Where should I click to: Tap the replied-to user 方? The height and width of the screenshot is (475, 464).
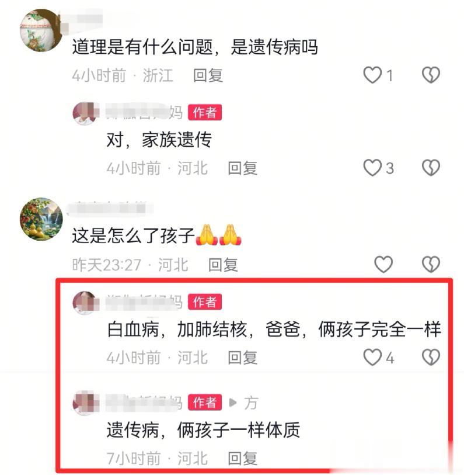251,403
